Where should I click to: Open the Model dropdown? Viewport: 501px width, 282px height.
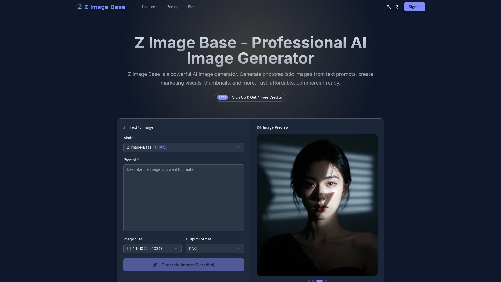[x=183, y=147]
